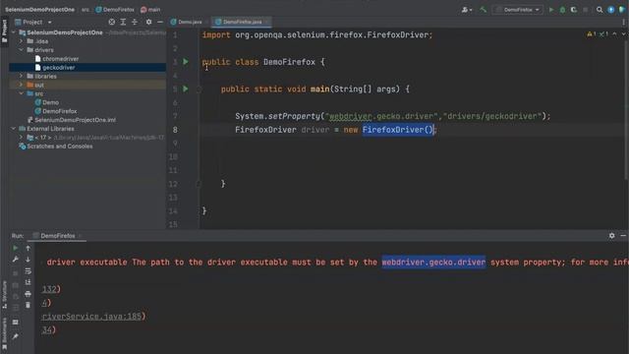The width and height of the screenshot is (629, 354).
Task: Run with coverage from the toolbar
Action: pyautogui.click(x=574, y=10)
